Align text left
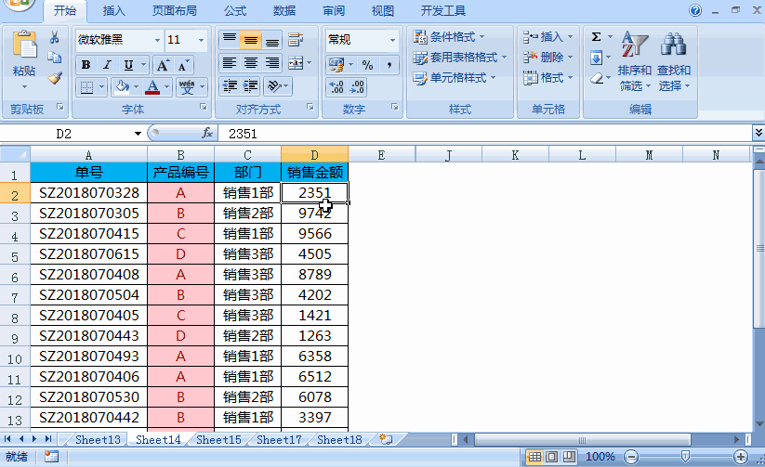This screenshot has height=467, width=765. (230, 63)
